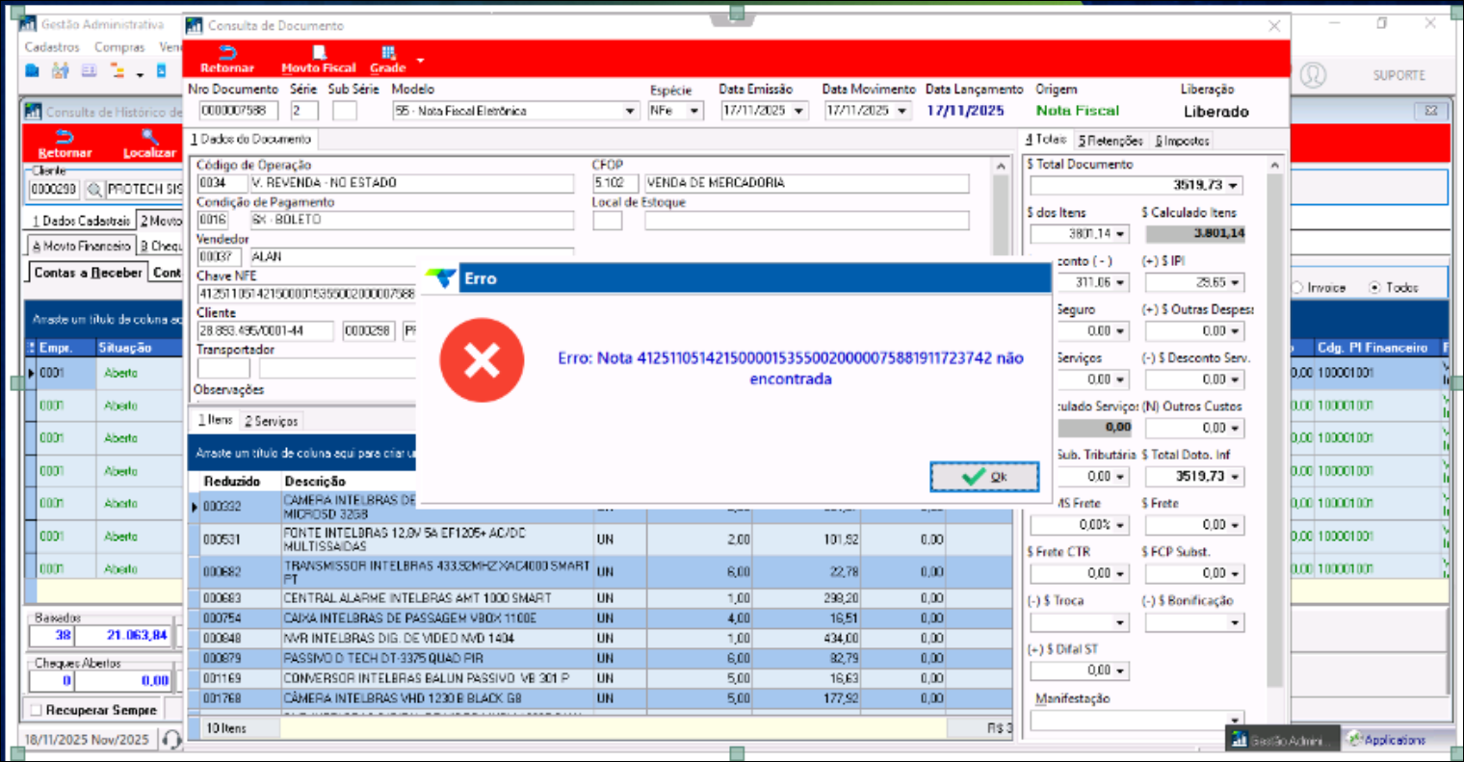Viewport: 1464px width, 762px height.
Task: Expand the Modelo dropdown
Action: point(630,112)
